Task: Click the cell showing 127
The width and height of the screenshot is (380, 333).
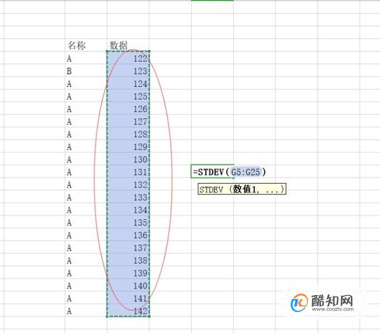Action: tap(128, 121)
